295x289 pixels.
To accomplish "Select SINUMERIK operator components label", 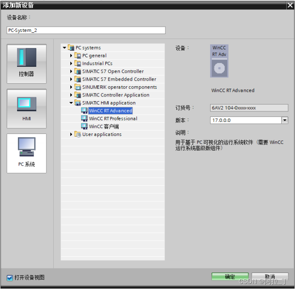I will click(x=119, y=87).
